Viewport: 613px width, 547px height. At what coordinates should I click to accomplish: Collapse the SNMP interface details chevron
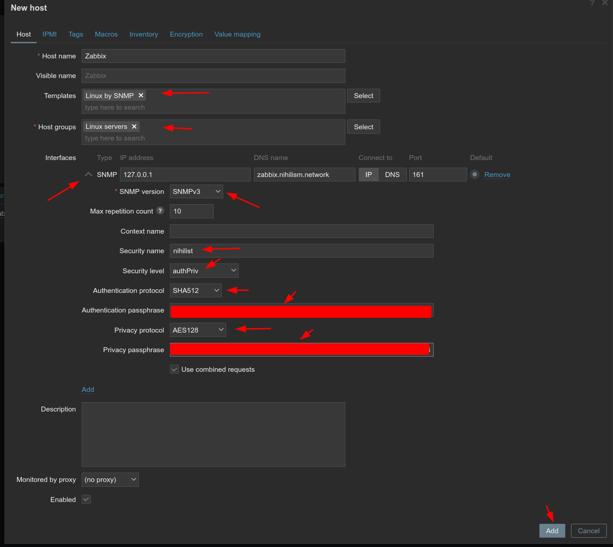(88, 174)
